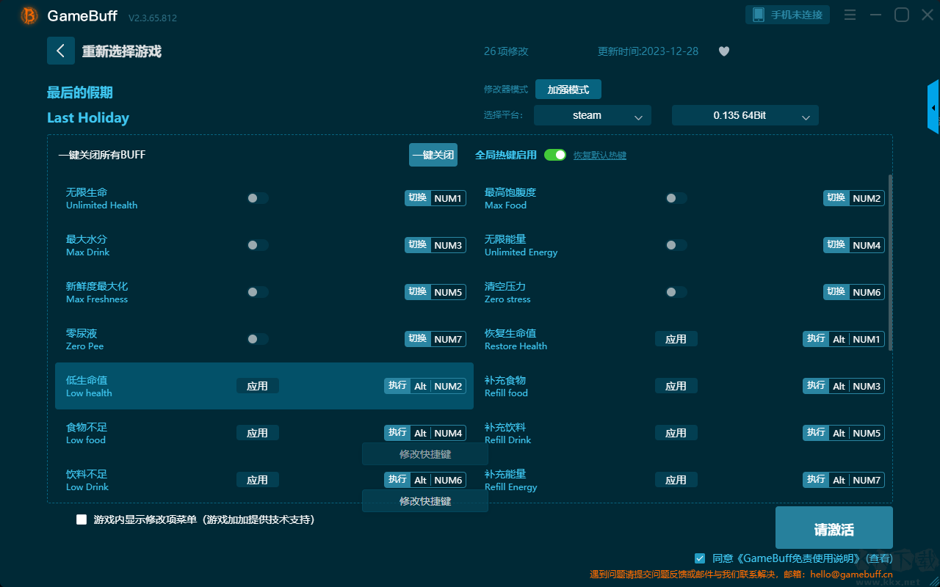Go back using the arrow button
The height and width of the screenshot is (587, 940).
point(61,51)
